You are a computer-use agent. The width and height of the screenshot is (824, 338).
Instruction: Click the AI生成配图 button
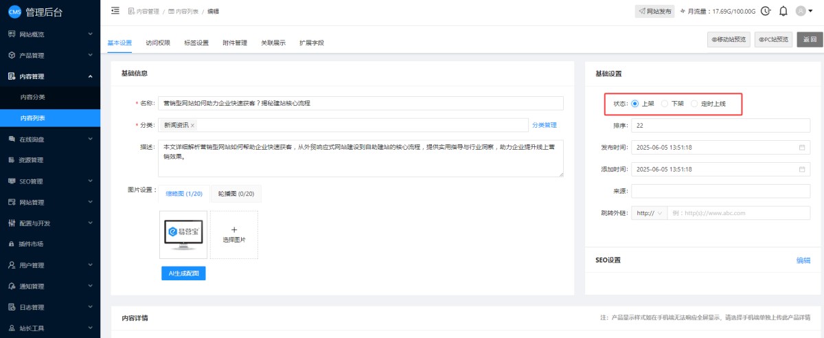click(183, 273)
